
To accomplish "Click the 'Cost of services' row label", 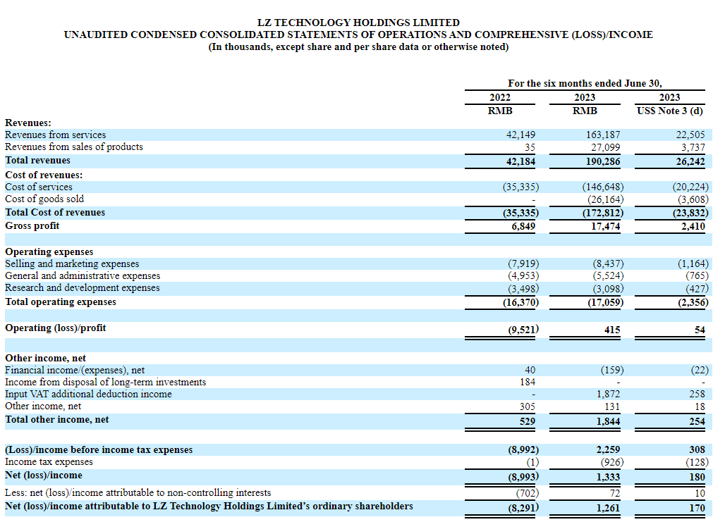I will 38,187.
